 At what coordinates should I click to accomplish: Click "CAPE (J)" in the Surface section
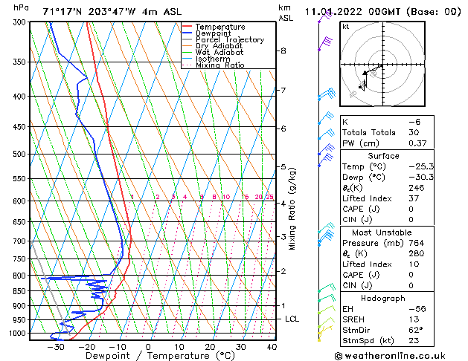point(361,209)
